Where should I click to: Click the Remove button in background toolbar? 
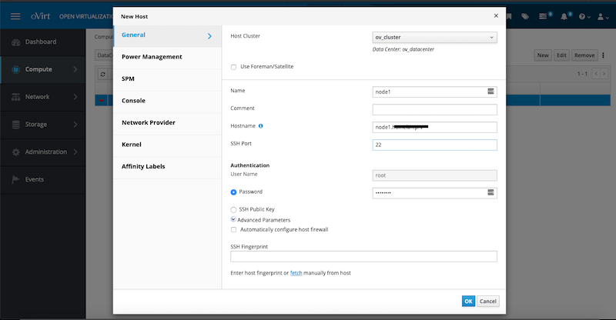[584, 55]
